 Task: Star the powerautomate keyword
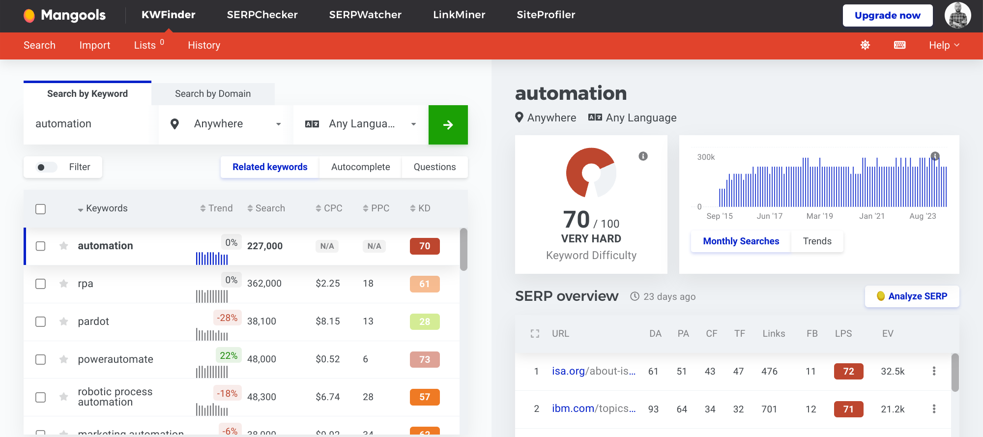click(63, 359)
